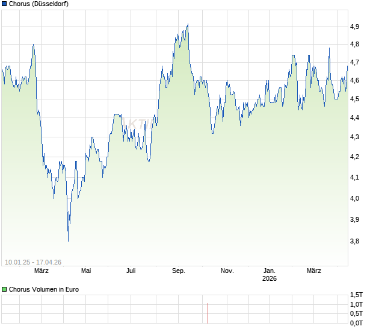Click the green volume legend square
Image resolution: width=373 pixels, height=329 pixels.
tap(4, 289)
